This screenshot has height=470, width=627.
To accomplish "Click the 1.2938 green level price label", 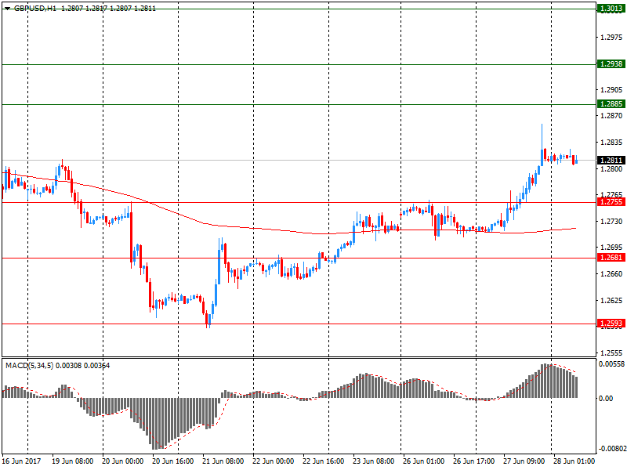I will click(611, 64).
